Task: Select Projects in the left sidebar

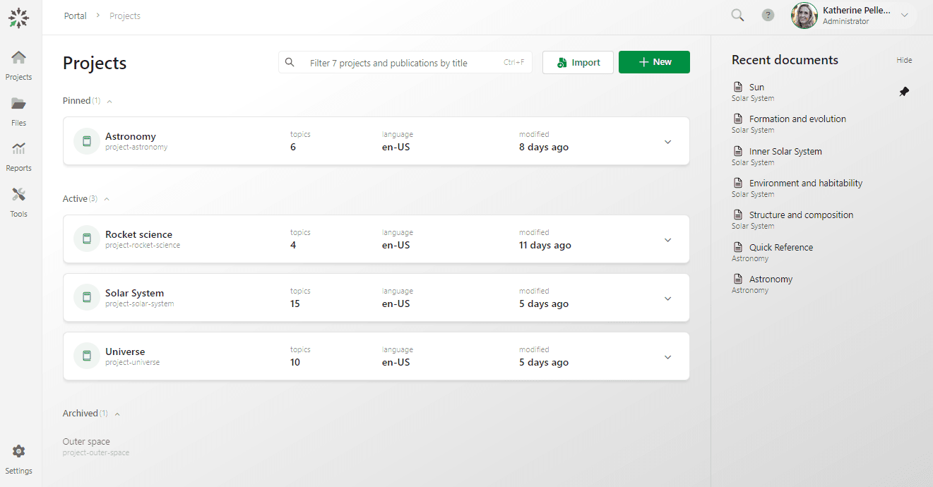Action: 19,65
